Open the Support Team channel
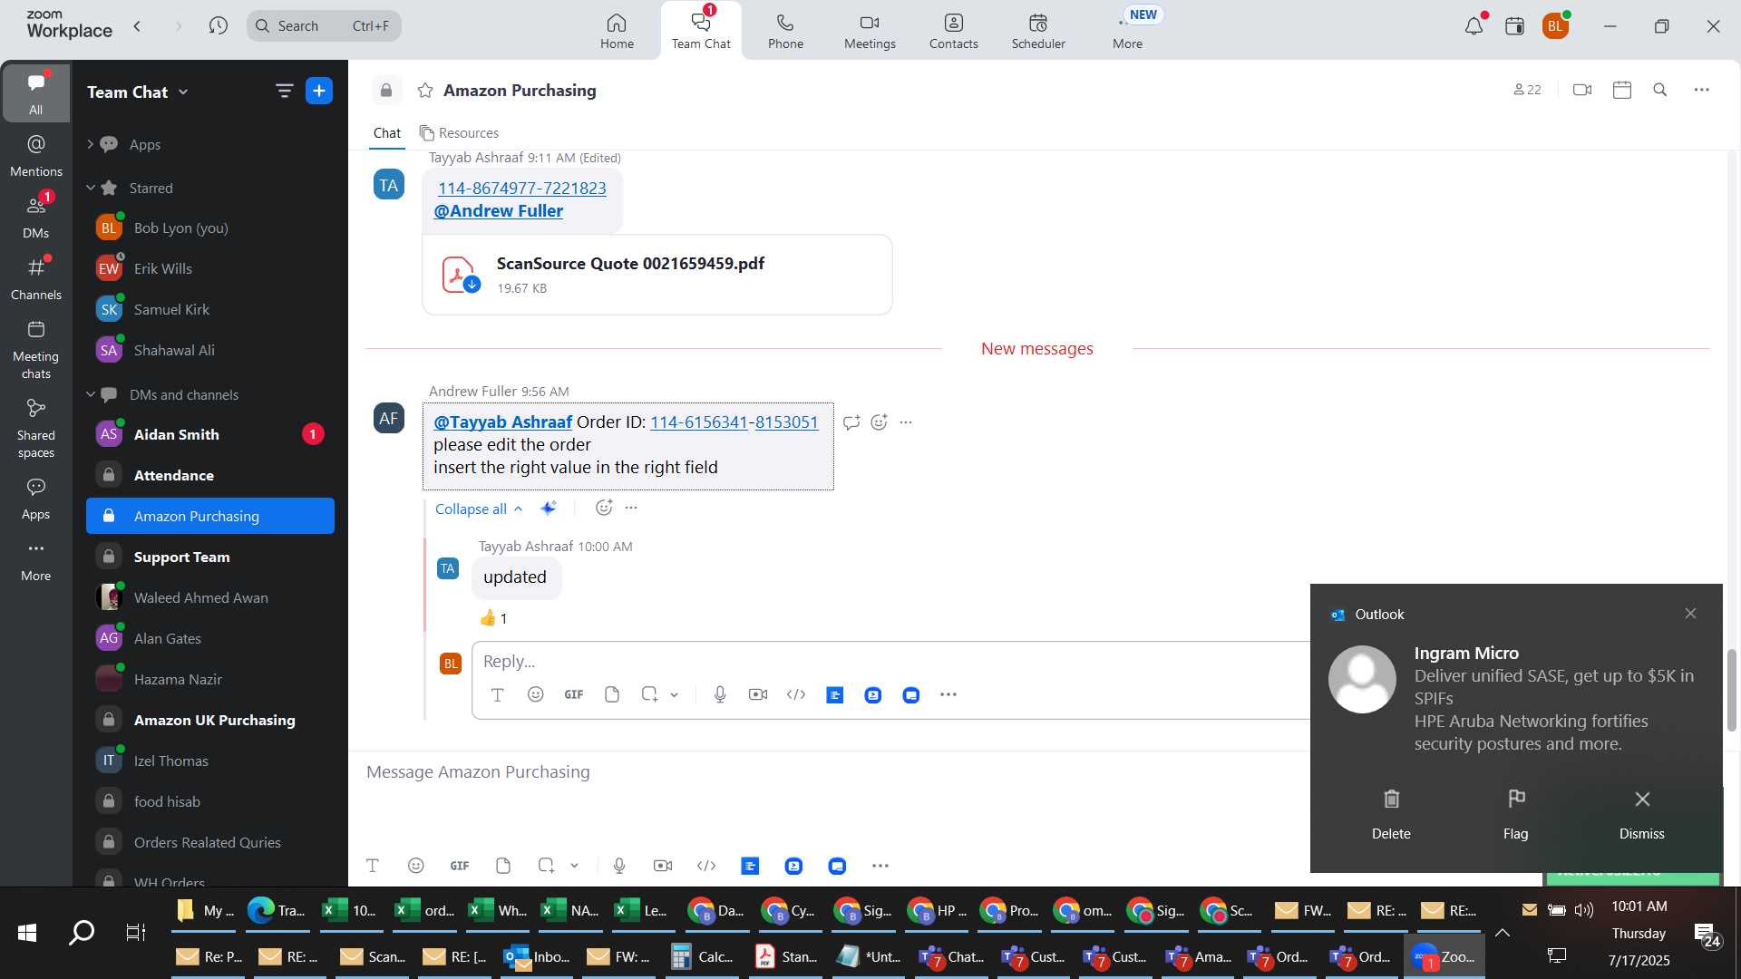1741x979 pixels. (210, 557)
